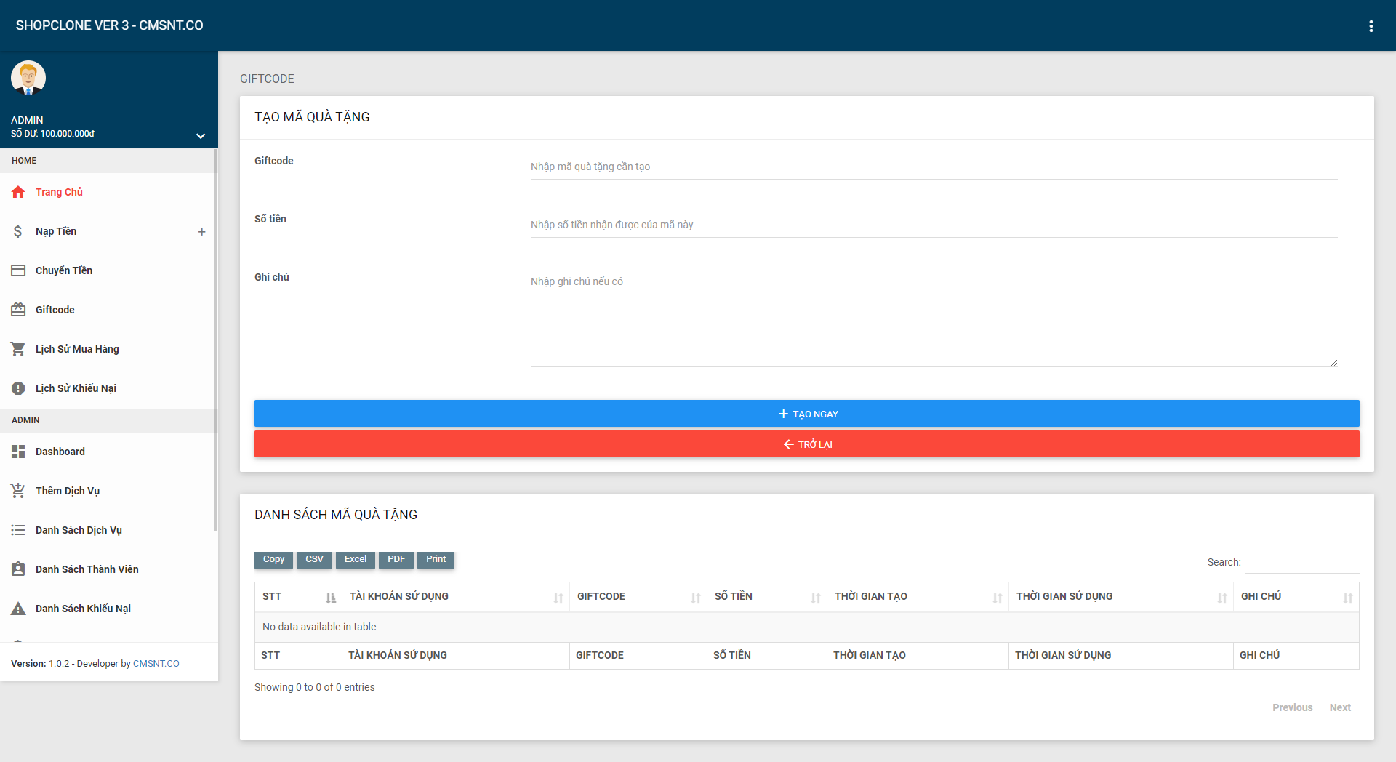Sort by GIFTCODE column header
Screen dimensions: 1396x762
(x=638, y=597)
